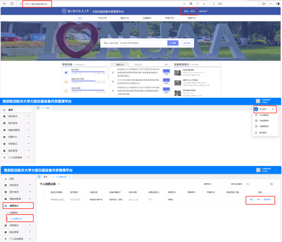
Task: Open the 消费状态 dropdown filter
Action: [221, 184]
